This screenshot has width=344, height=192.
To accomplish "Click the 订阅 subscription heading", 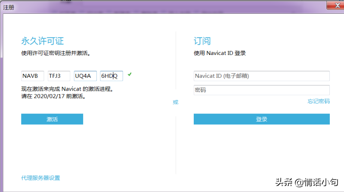I will tap(202, 41).
